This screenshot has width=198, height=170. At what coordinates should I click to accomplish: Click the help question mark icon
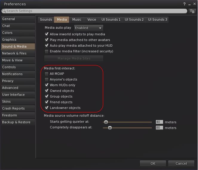pos(184,4)
